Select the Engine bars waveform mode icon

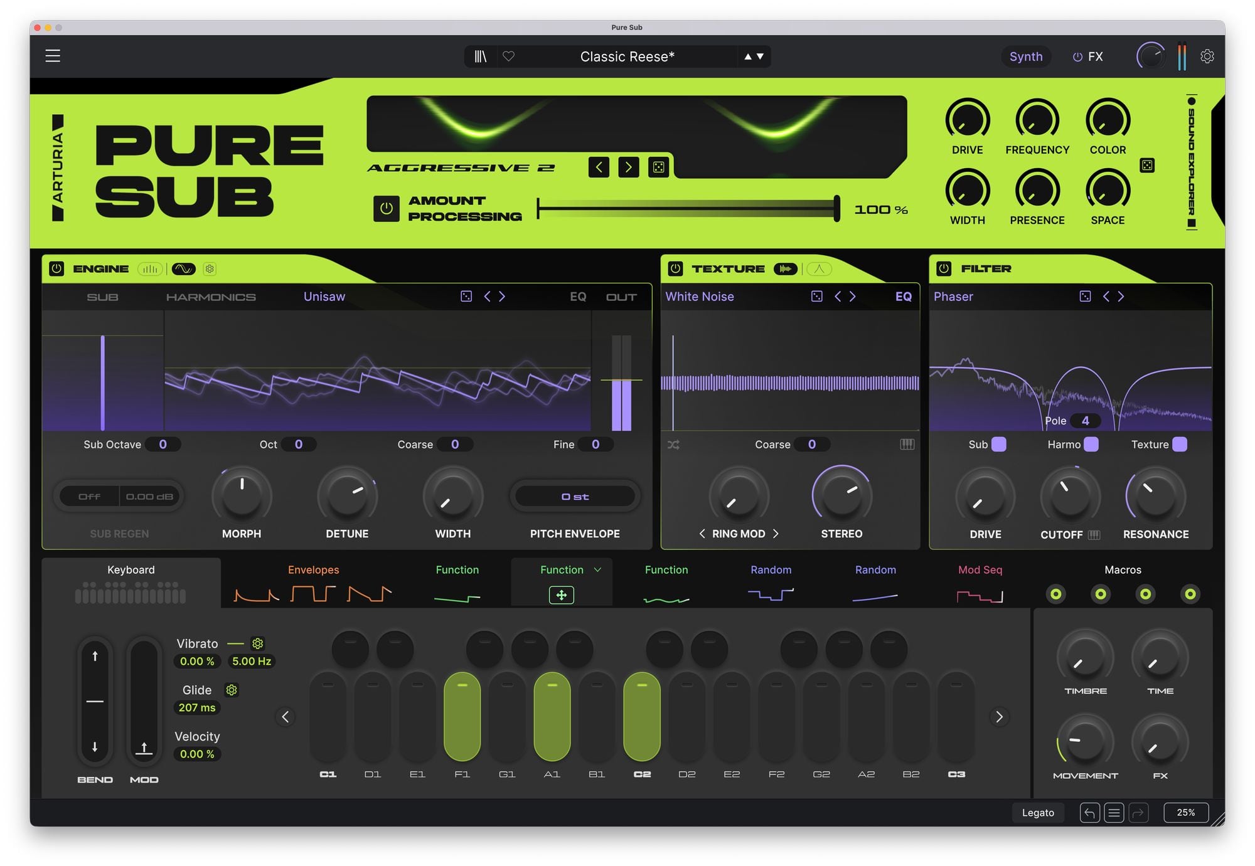150,269
